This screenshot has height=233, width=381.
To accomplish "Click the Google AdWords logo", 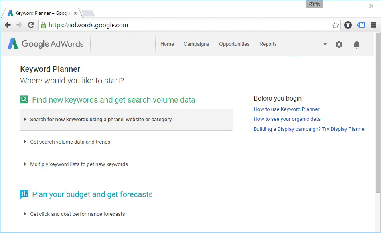I will [x=45, y=44].
